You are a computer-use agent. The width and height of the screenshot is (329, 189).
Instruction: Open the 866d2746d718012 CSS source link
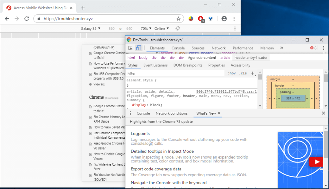tap(227, 92)
